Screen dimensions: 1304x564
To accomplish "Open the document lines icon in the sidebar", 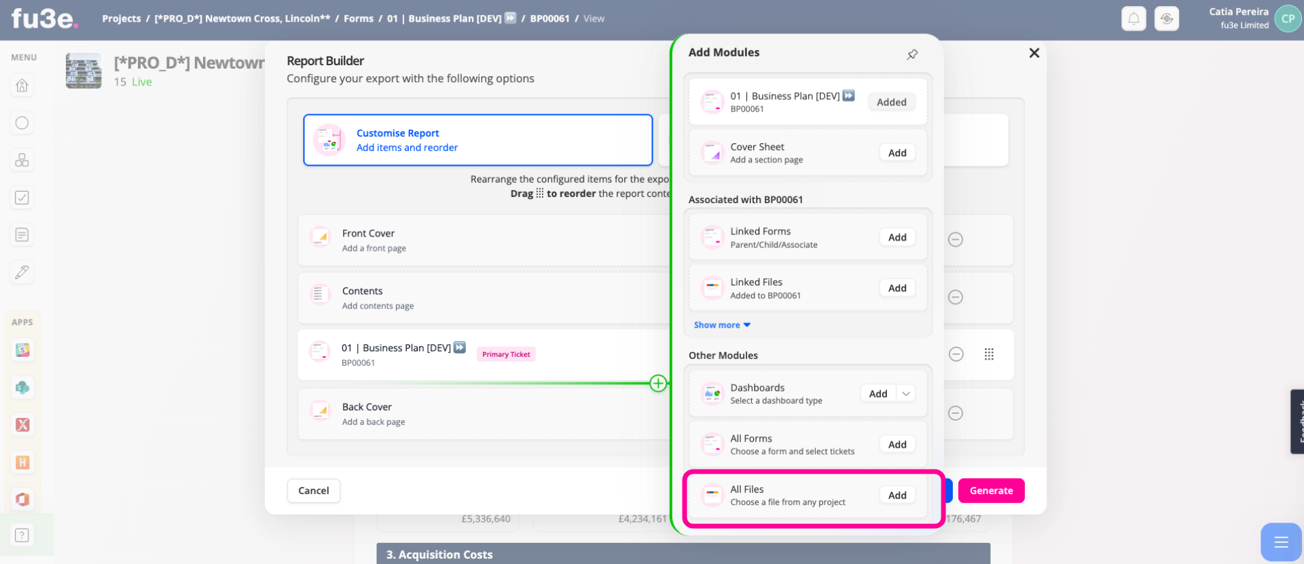I will (22, 235).
